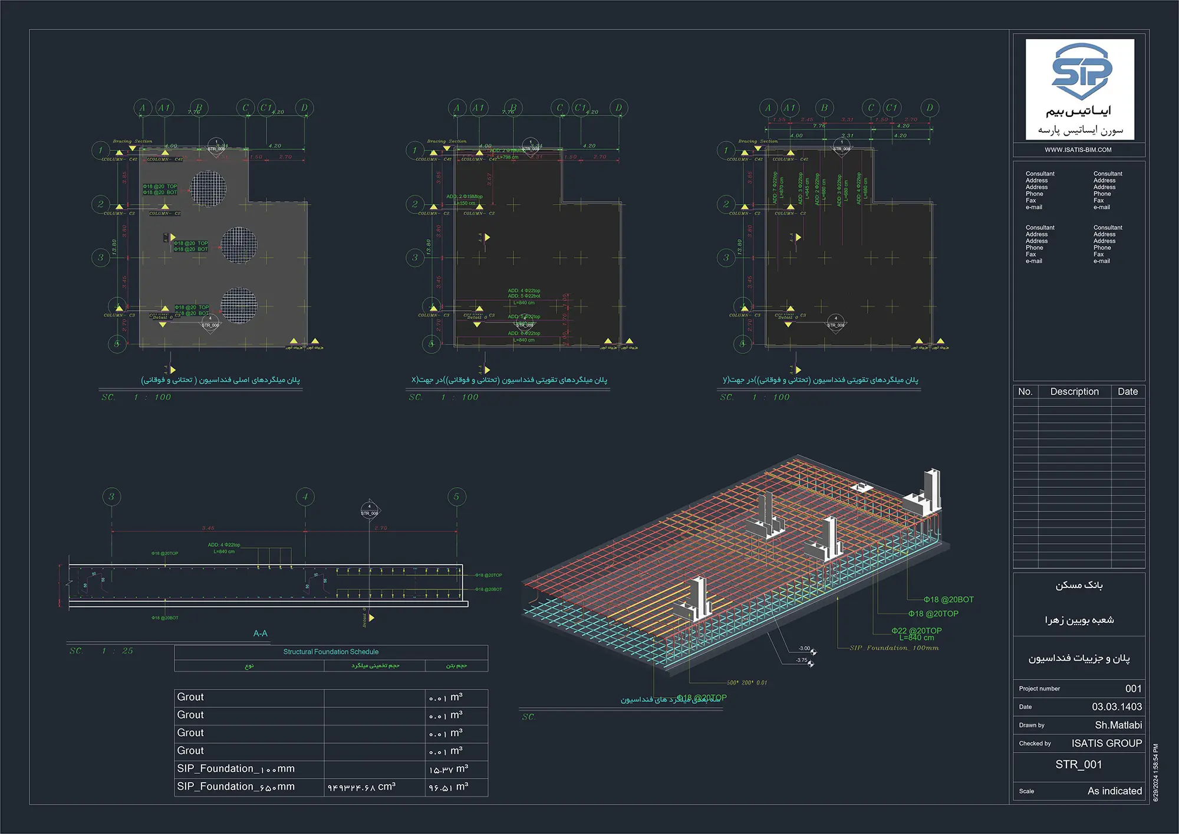1179x834 pixels.
Task: Click the top hatched circle in left plan
Action: coord(208,189)
